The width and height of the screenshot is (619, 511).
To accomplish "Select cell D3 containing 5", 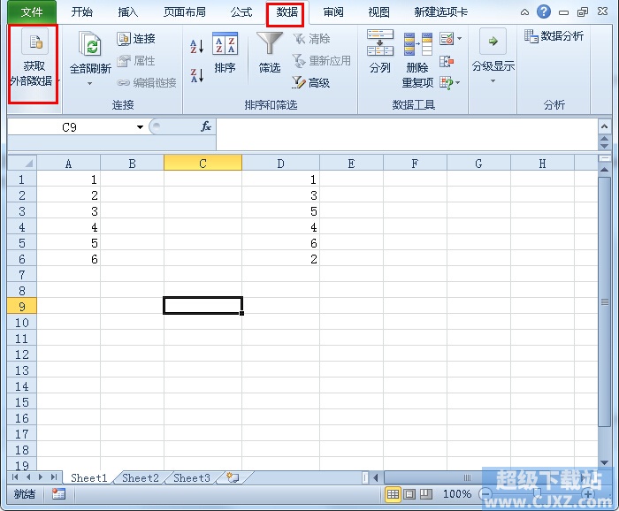I will pyautogui.click(x=280, y=211).
